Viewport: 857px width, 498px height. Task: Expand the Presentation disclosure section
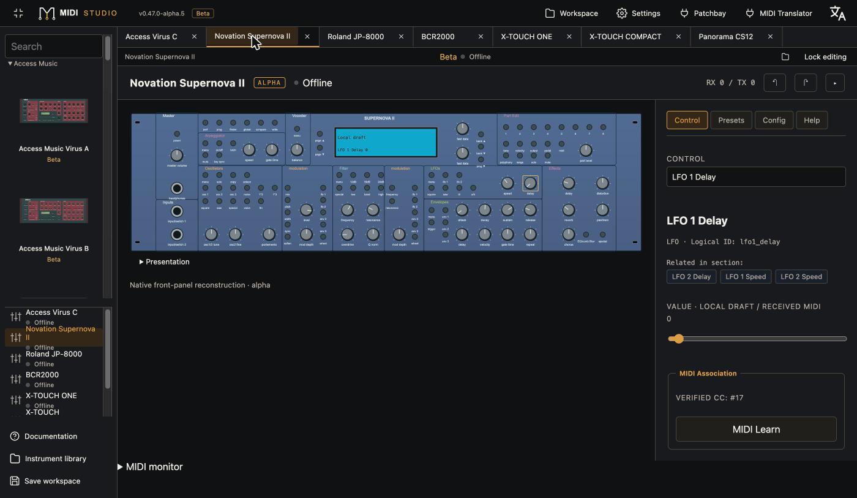[164, 262]
